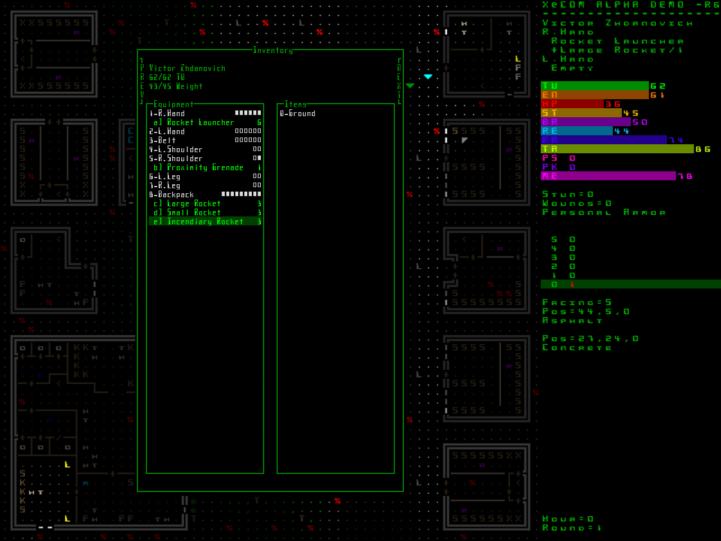Click the green triangle marker near NEXT

pos(410,86)
